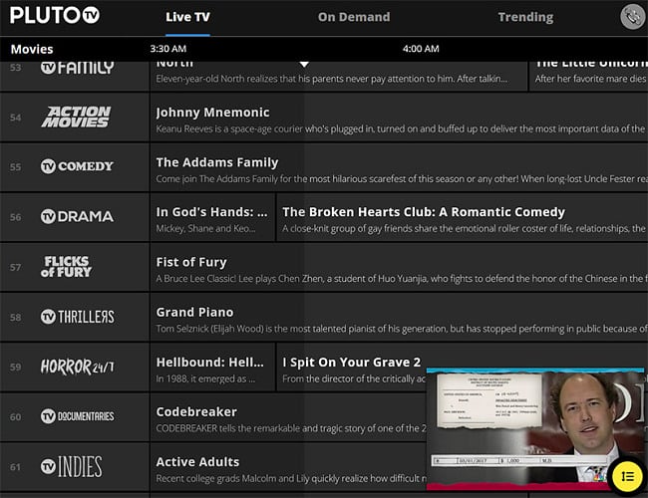Click the 4:00 AM time label
The image size is (648, 498).
421,49
